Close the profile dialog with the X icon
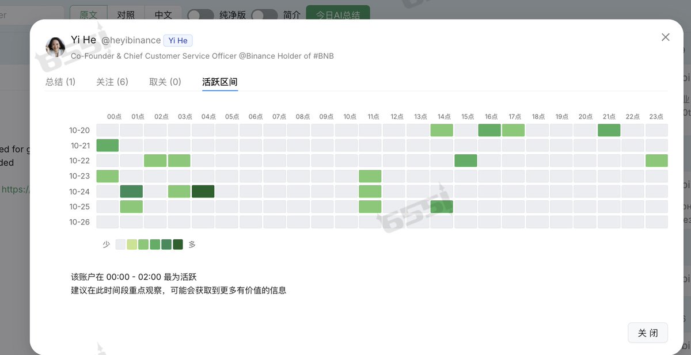 click(x=665, y=37)
